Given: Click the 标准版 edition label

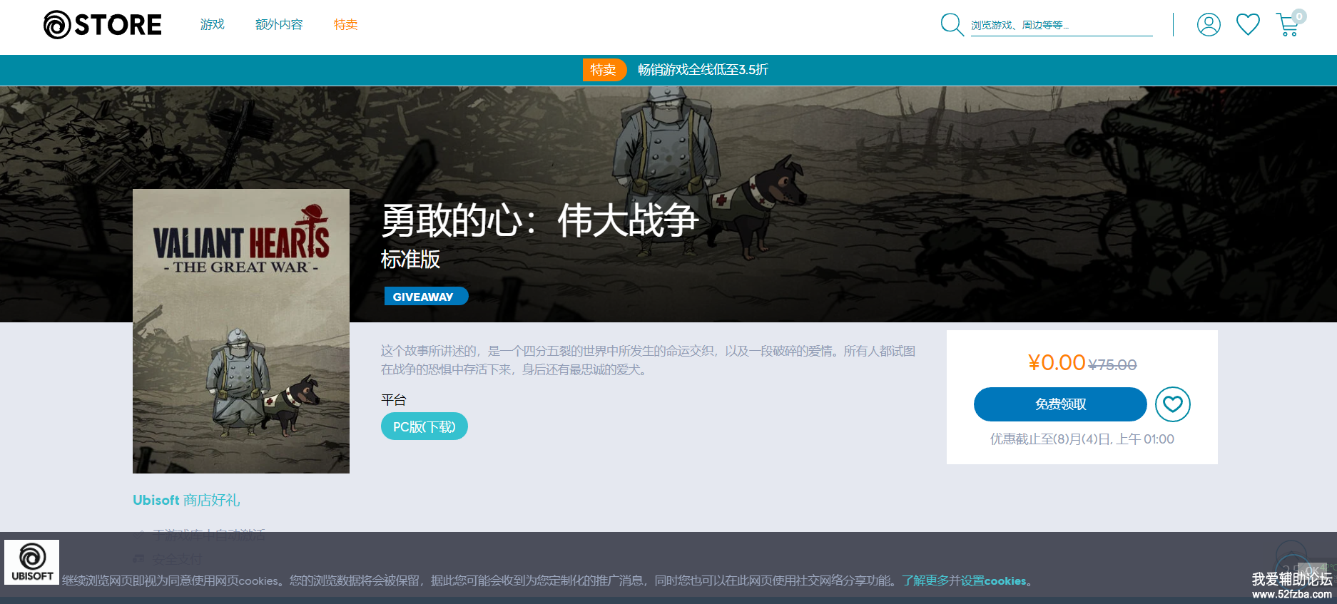Looking at the screenshot, I should pyautogui.click(x=410, y=259).
